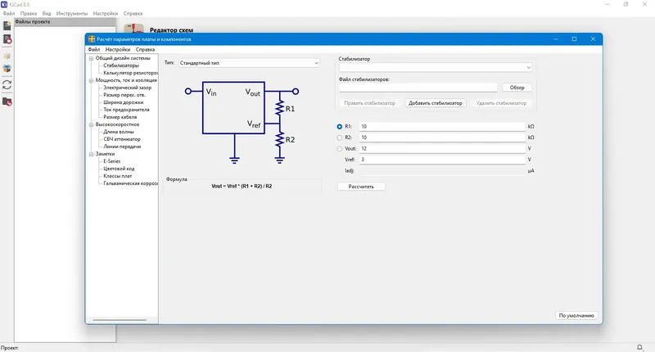Collapse the Общий дизайн системы tree node
The height and width of the screenshot is (352, 655).
click(91, 58)
